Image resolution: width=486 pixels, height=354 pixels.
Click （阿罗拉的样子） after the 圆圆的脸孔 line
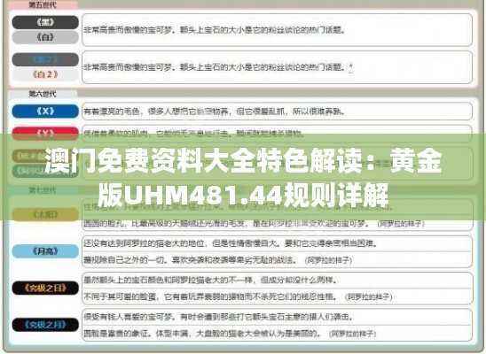[x=401, y=224]
